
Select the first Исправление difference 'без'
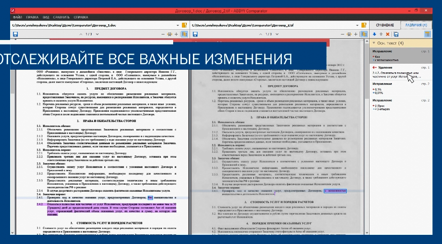coord(401,55)
